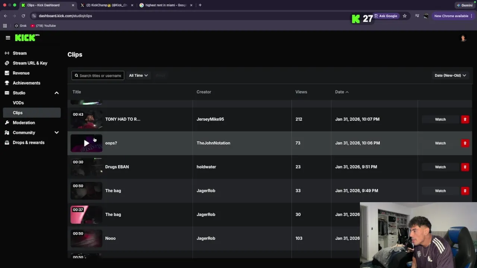This screenshot has height=268, width=477.
Task: Open VODs under Studio
Action: coord(18,103)
